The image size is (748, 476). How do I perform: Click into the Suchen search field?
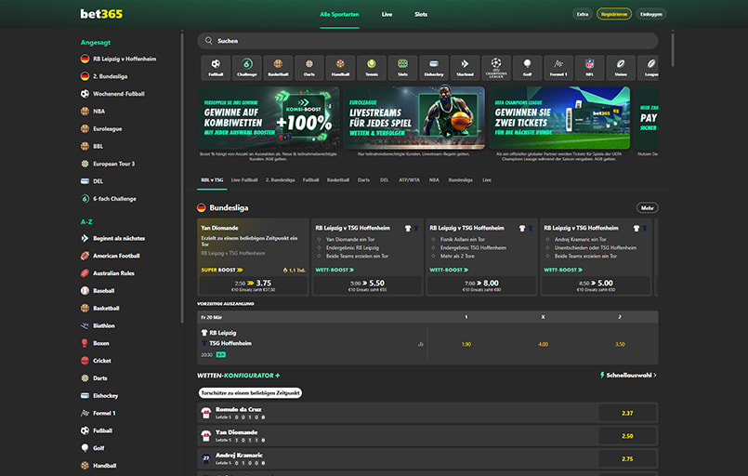[x=427, y=41]
